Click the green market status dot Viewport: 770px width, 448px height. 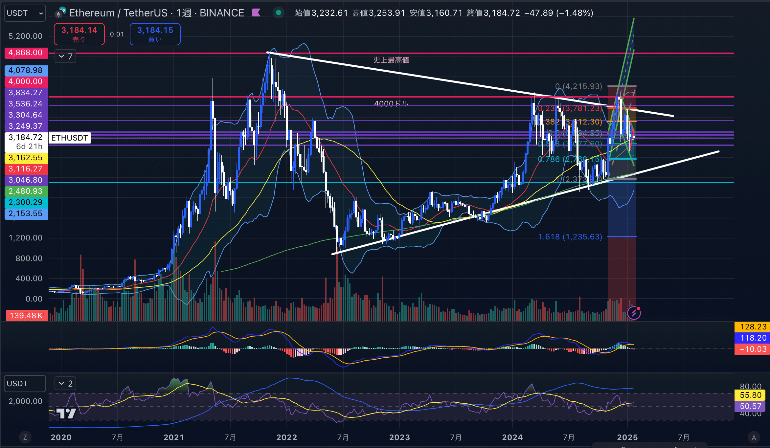coord(279,13)
